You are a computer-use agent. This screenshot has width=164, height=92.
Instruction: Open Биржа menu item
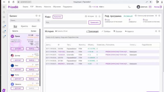(25, 7)
